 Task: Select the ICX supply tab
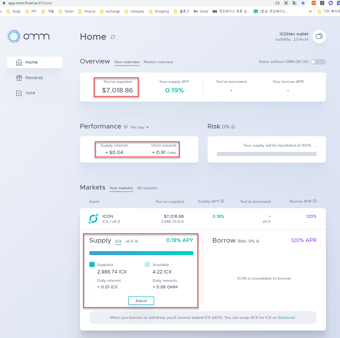pyautogui.click(x=118, y=241)
